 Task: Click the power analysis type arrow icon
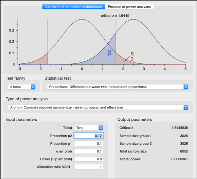click(x=186, y=107)
